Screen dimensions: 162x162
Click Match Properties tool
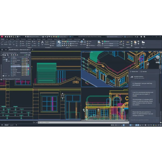coord(99,43)
